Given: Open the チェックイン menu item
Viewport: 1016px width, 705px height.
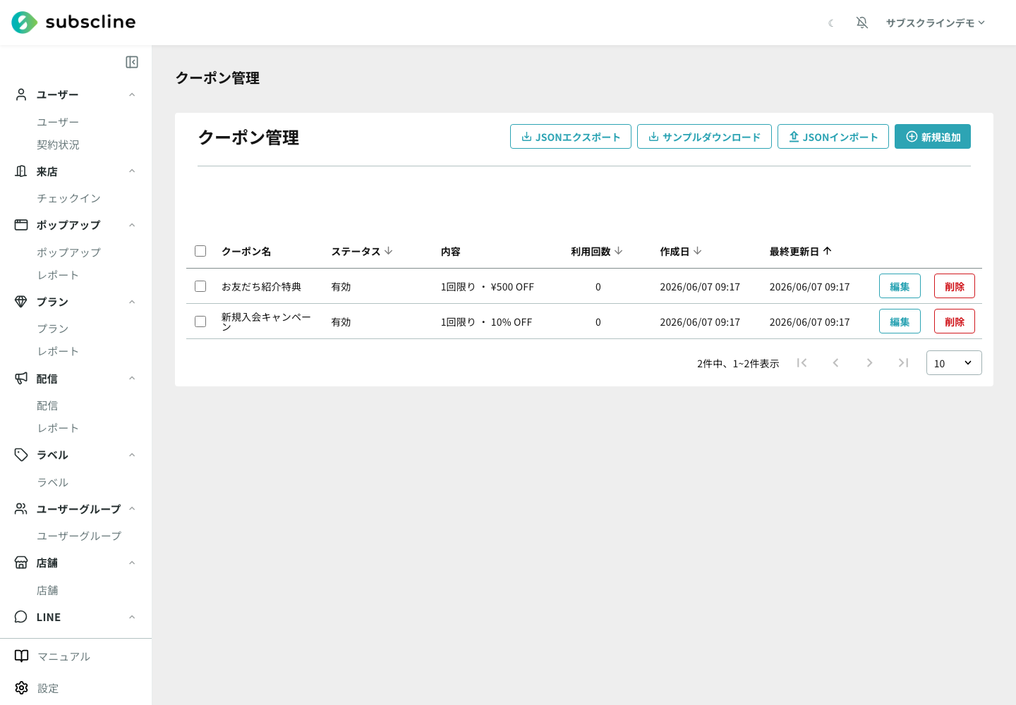Looking at the screenshot, I should pyautogui.click(x=68, y=198).
